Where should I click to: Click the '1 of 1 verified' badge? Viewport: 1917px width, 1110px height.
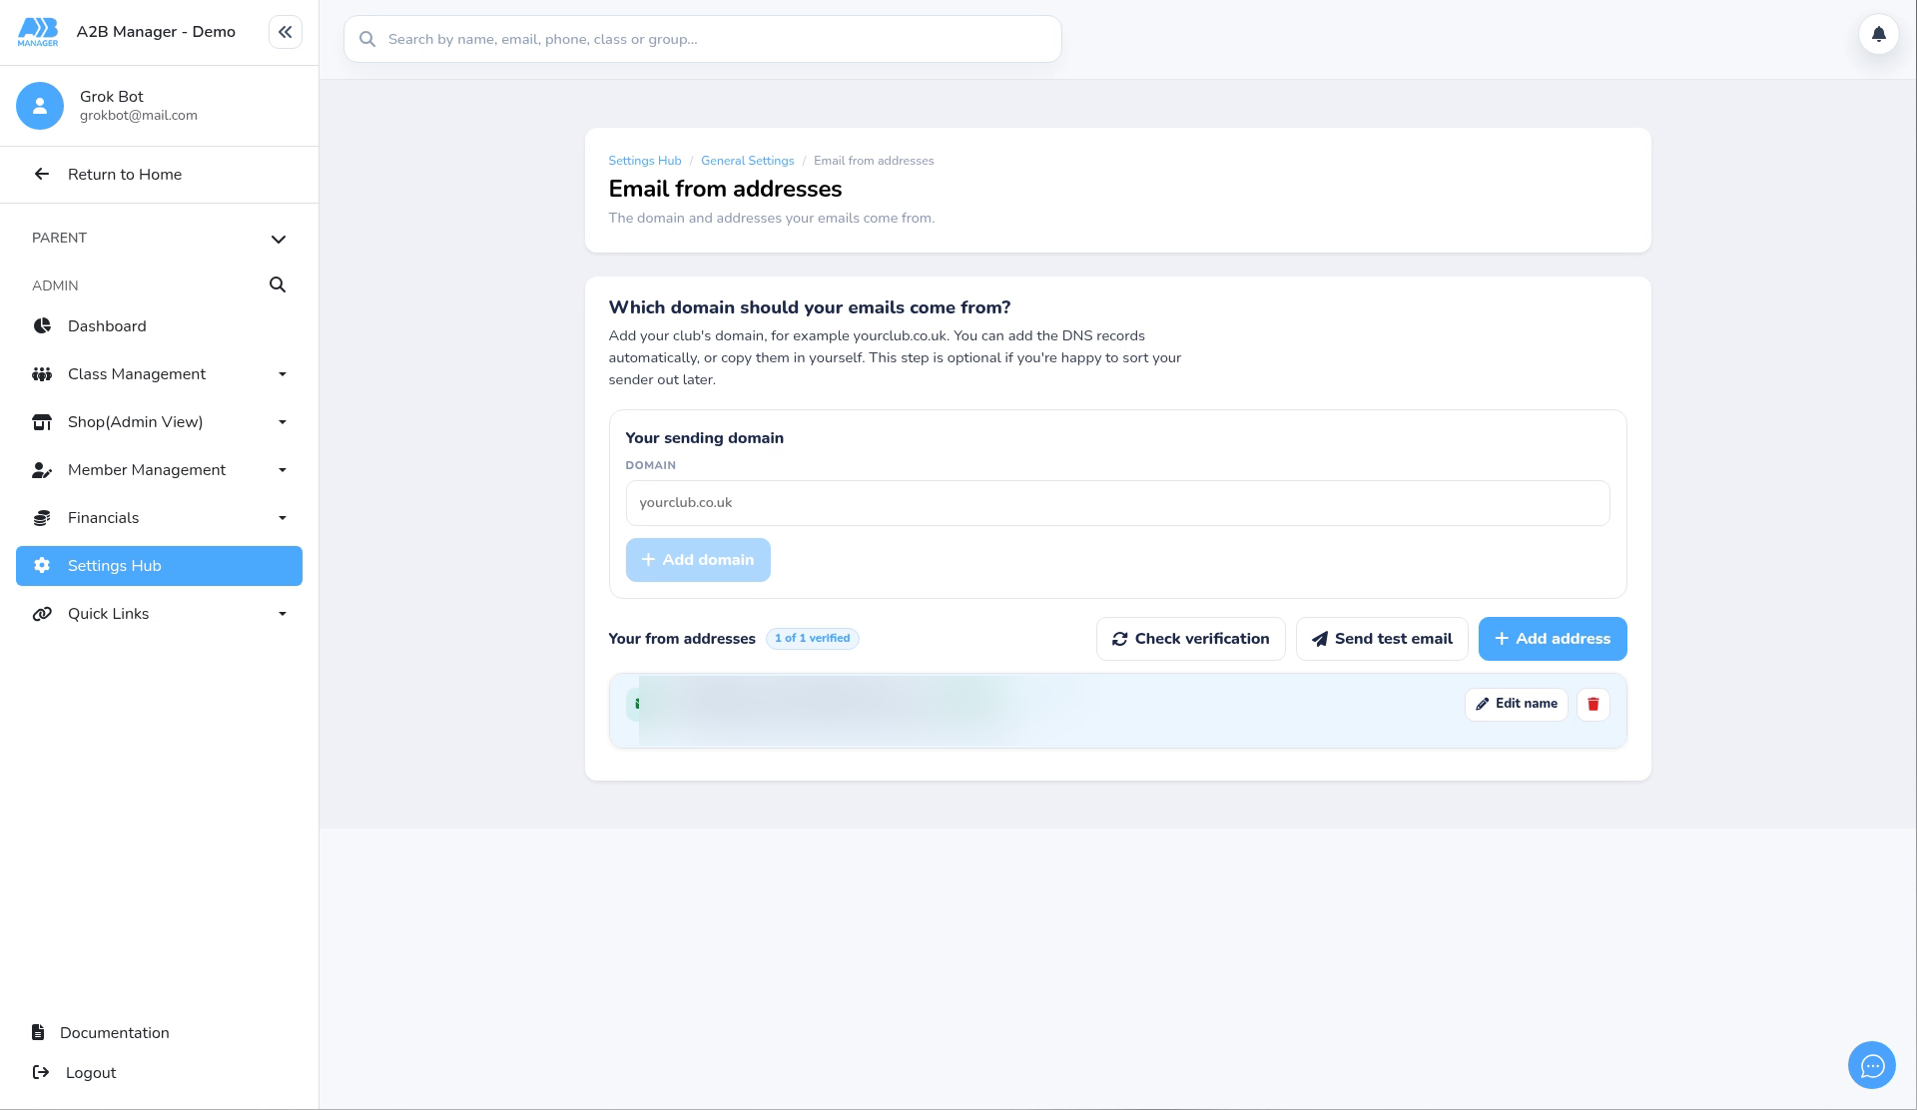pos(813,639)
